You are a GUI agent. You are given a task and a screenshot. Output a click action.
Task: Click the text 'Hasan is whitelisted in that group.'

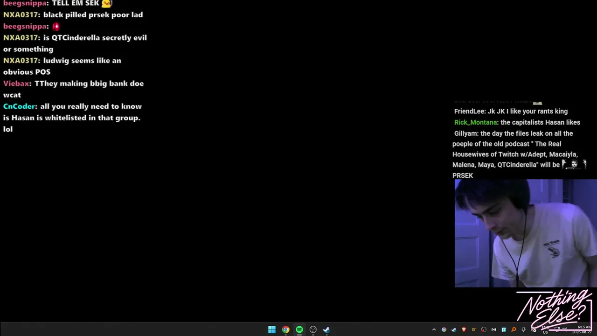(76, 118)
